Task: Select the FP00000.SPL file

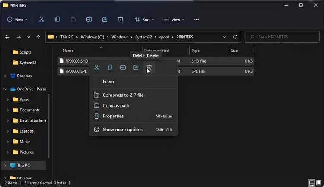Action: 76,71
